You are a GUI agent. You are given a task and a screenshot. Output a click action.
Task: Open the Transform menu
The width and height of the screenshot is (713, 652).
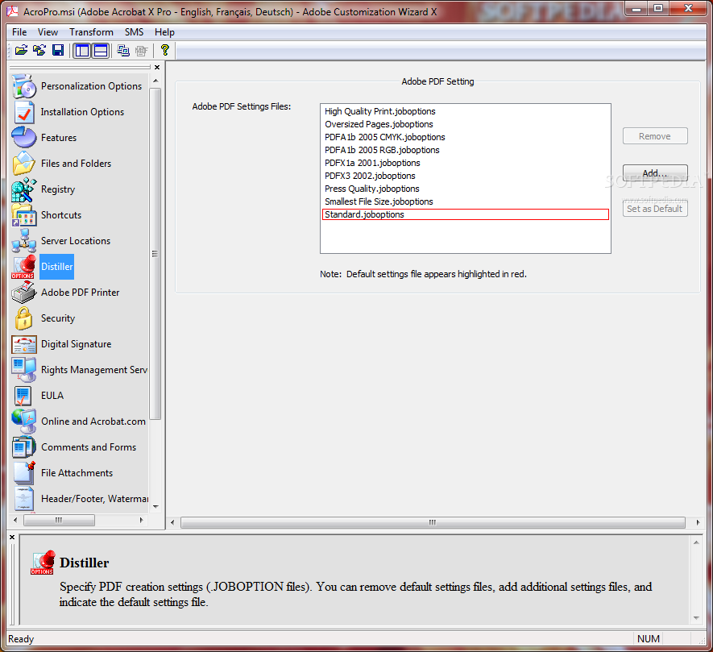pos(91,32)
